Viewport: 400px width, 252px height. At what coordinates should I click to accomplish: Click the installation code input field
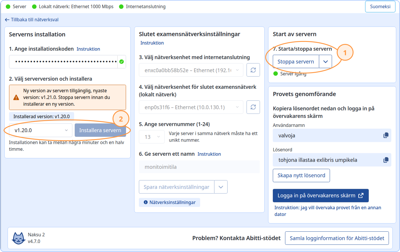63,62
